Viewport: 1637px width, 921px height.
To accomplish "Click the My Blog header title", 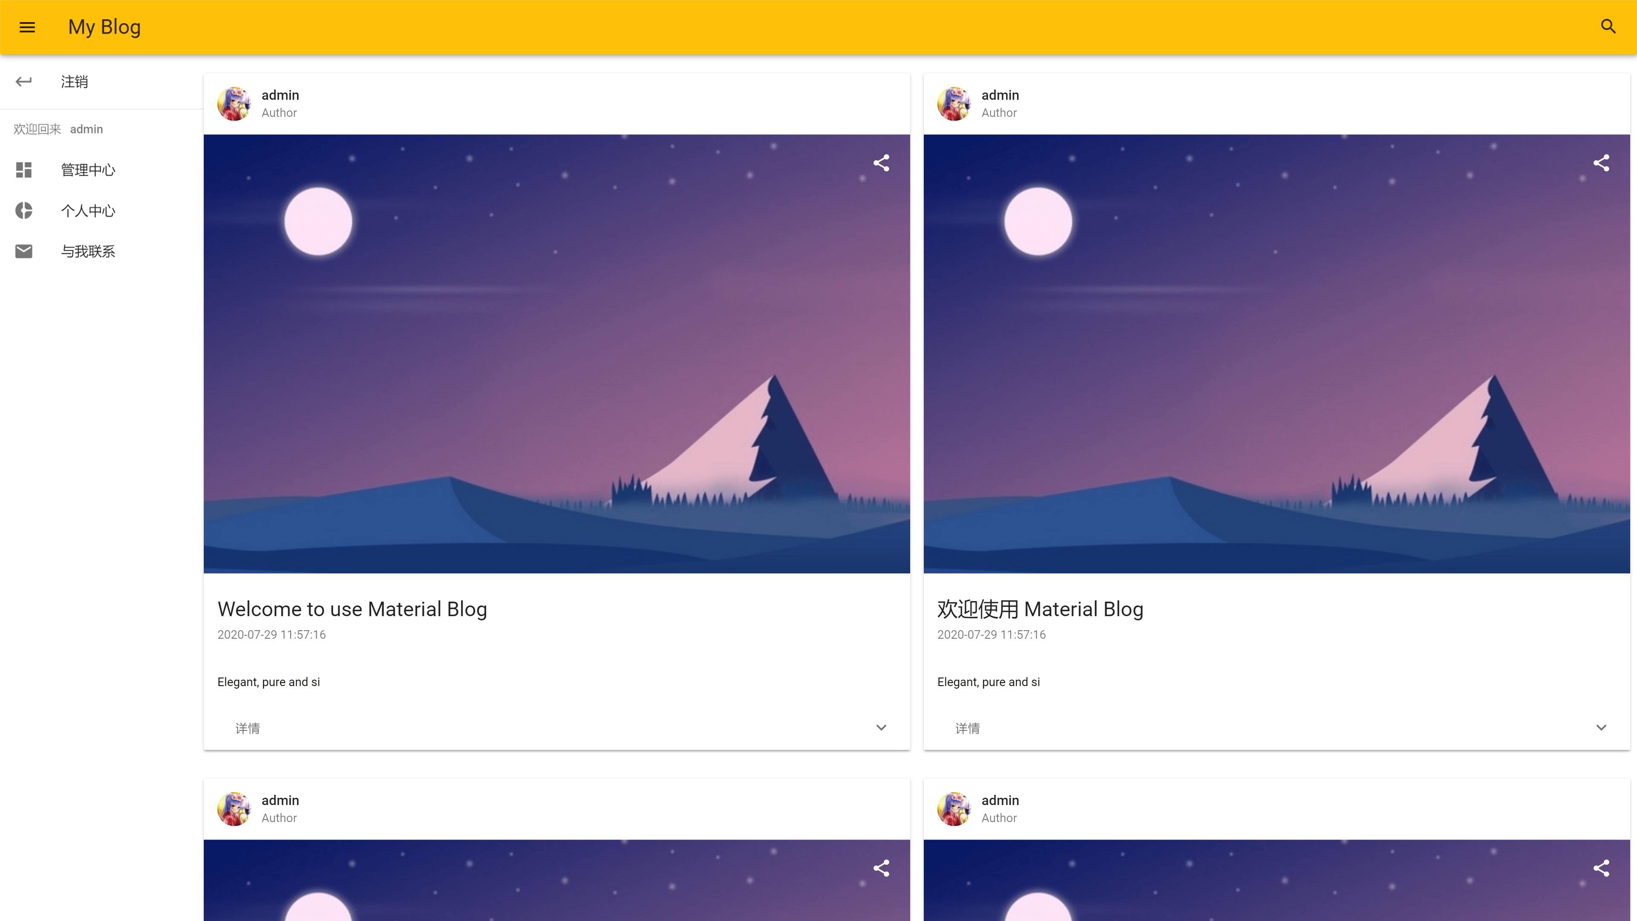I will 104,27.
